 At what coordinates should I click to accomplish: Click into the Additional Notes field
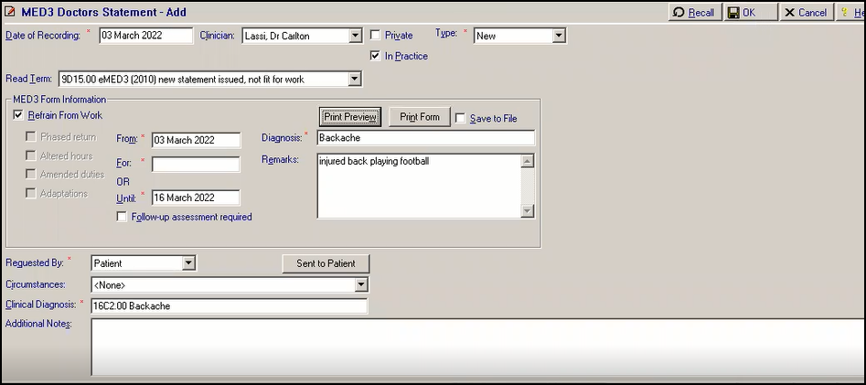pyautogui.click(x=476, y=346)
